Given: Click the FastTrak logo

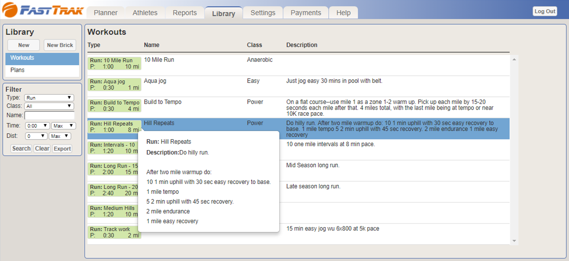Looking at the screenshot, I should (43, 11).
